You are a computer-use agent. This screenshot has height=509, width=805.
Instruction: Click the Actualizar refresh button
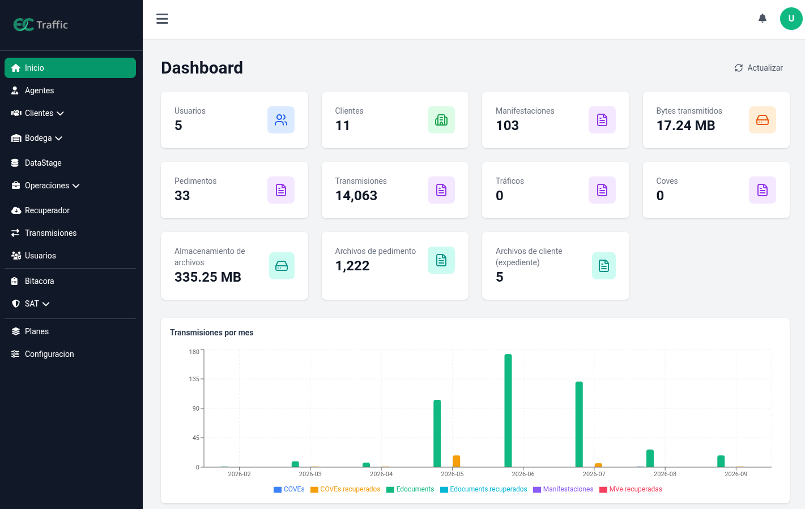(x=759, y=68)
